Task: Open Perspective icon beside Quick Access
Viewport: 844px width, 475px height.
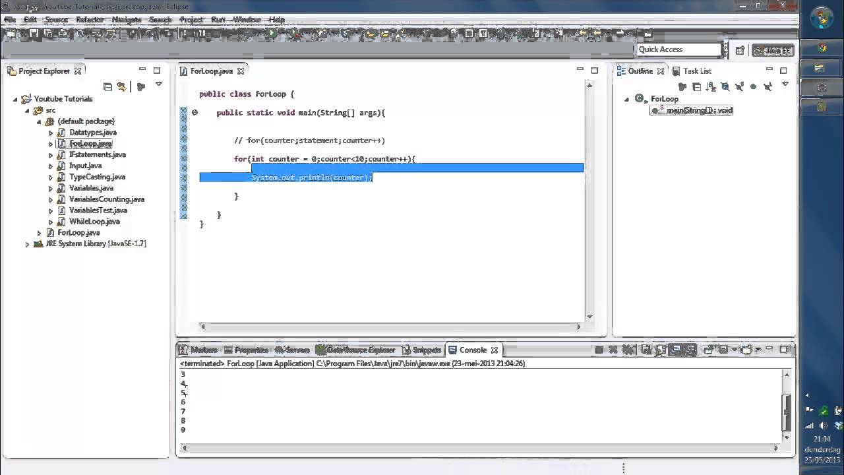Action: point(740,50)
